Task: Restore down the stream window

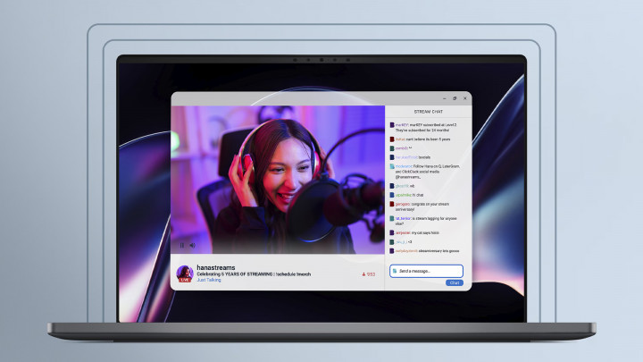Action: 455,98
